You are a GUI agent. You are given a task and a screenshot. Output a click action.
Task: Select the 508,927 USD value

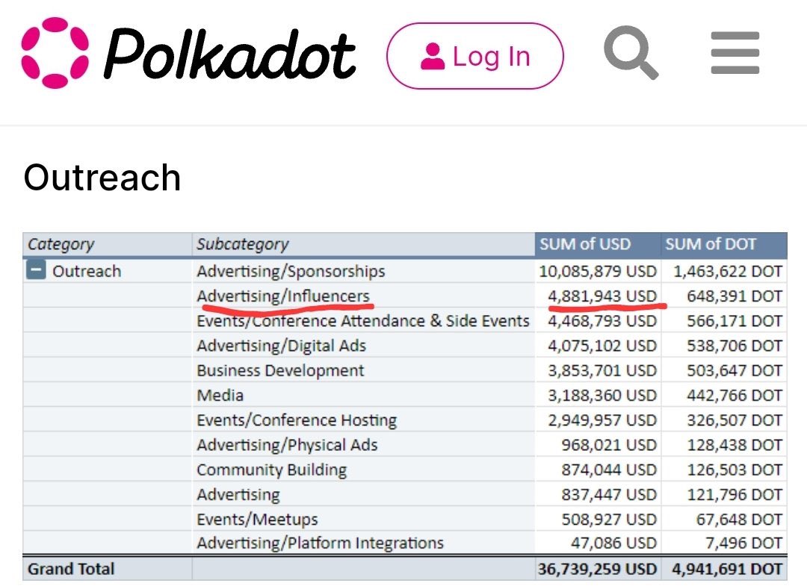point(609,519)
